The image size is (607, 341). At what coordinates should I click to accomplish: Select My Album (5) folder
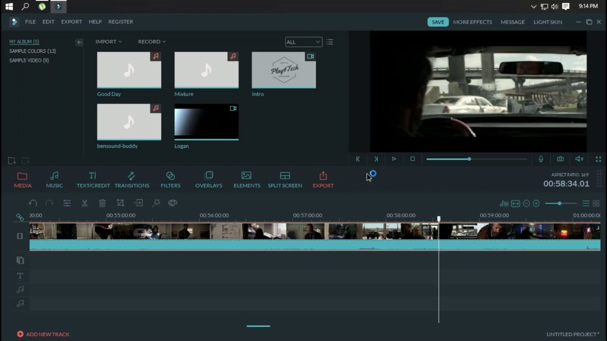(24, 42)
